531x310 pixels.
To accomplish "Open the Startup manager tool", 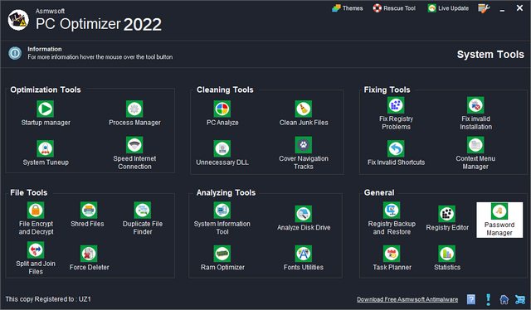I will pyautogui.click(x=46, y=113).
